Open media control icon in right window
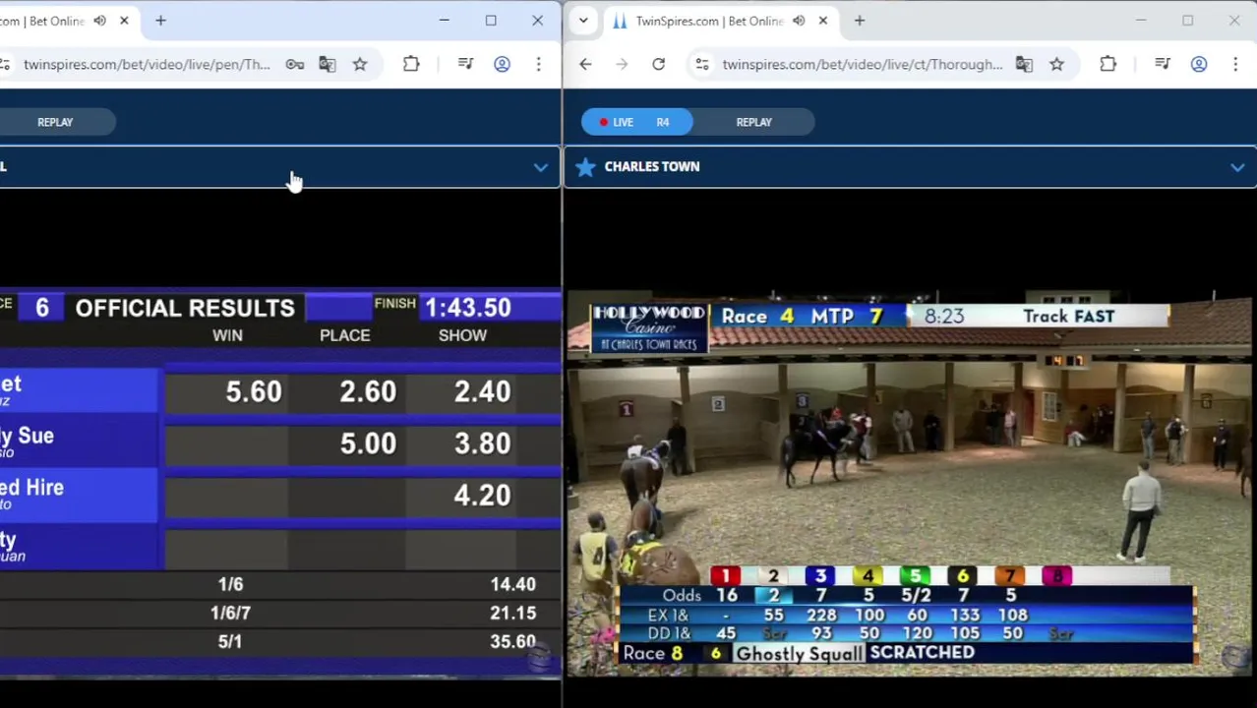 click(1163, 65)
